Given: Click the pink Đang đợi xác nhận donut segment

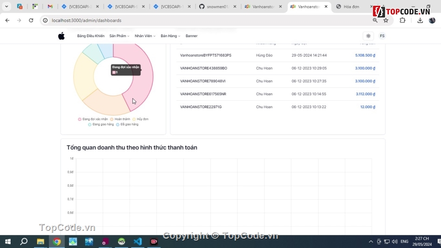Looking at the screenshot, I should (142, 76).
